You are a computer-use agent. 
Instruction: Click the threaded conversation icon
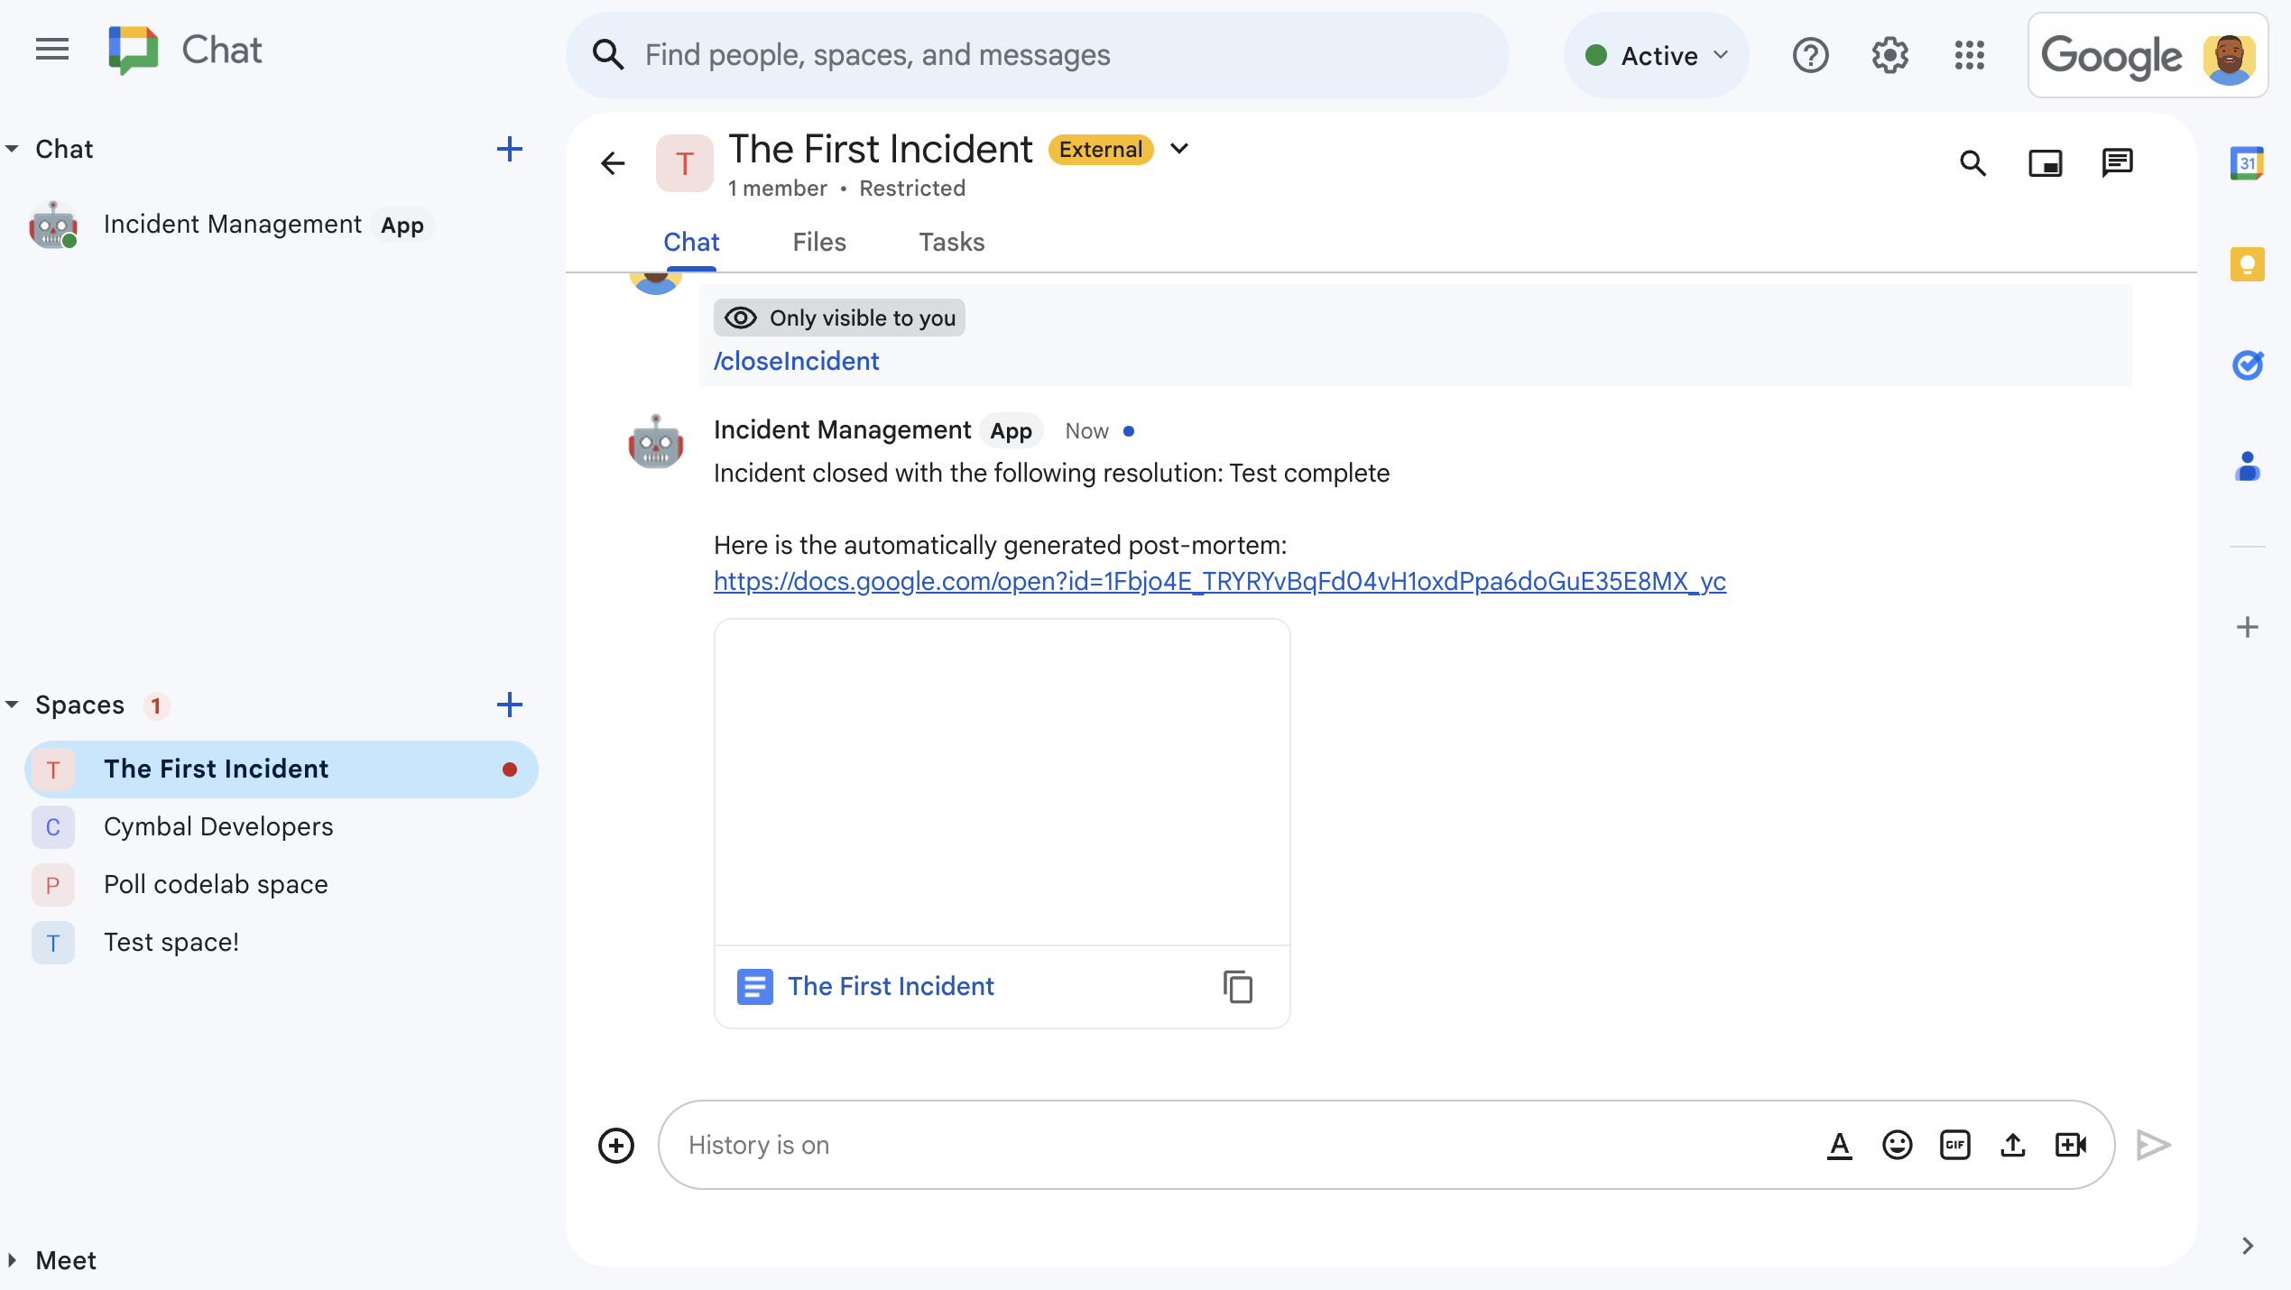[x=2116, y=162]
